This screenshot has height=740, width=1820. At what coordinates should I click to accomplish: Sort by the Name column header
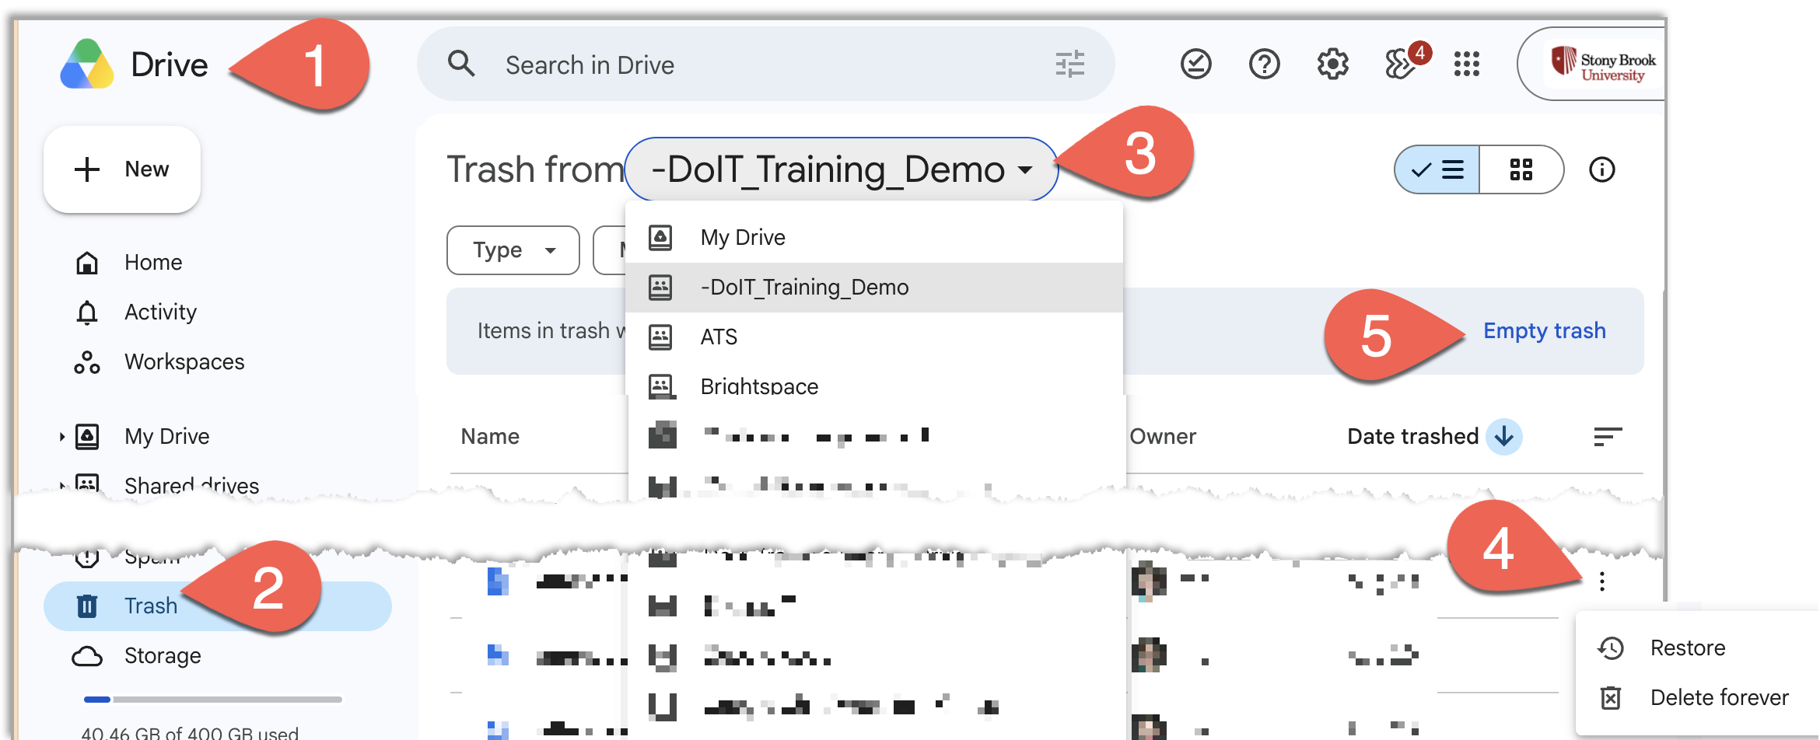click(490, 437)
